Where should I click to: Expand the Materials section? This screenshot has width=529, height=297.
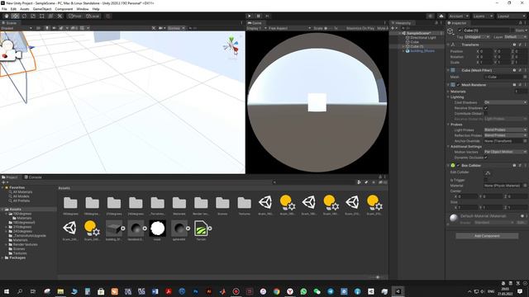[x=448, y=92]
